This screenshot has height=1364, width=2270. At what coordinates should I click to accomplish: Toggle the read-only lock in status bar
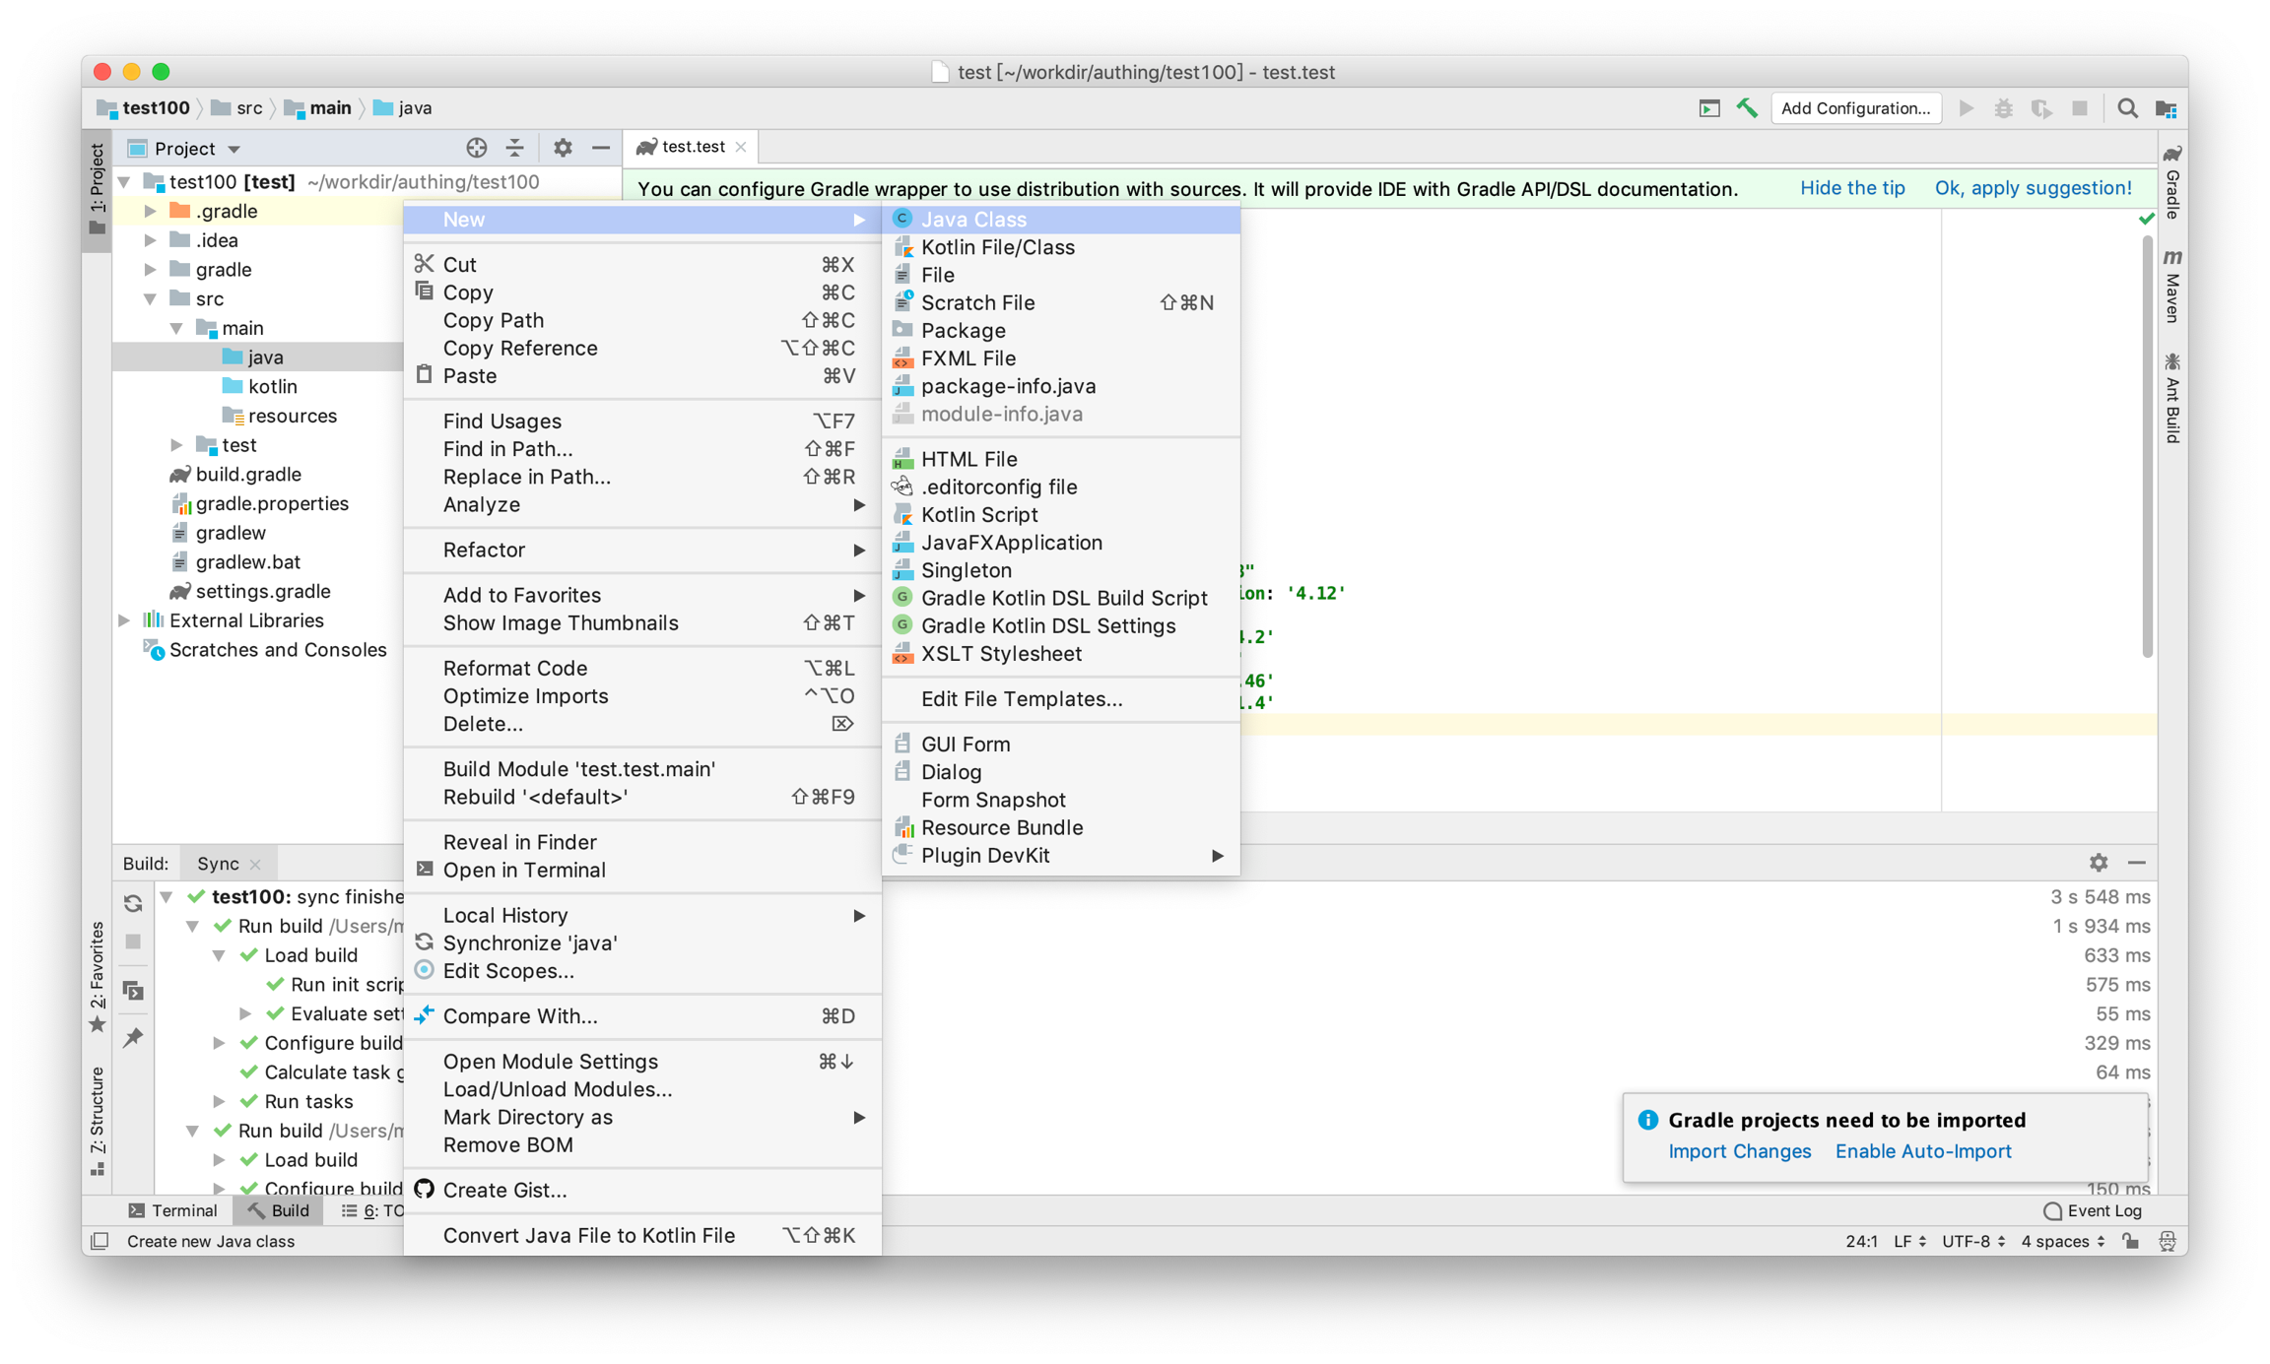click(2131, 1241)
